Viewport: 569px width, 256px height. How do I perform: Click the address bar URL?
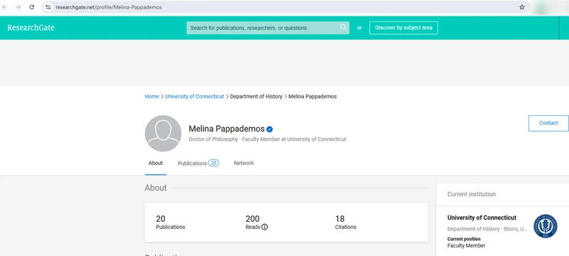(x=109, y=7)
